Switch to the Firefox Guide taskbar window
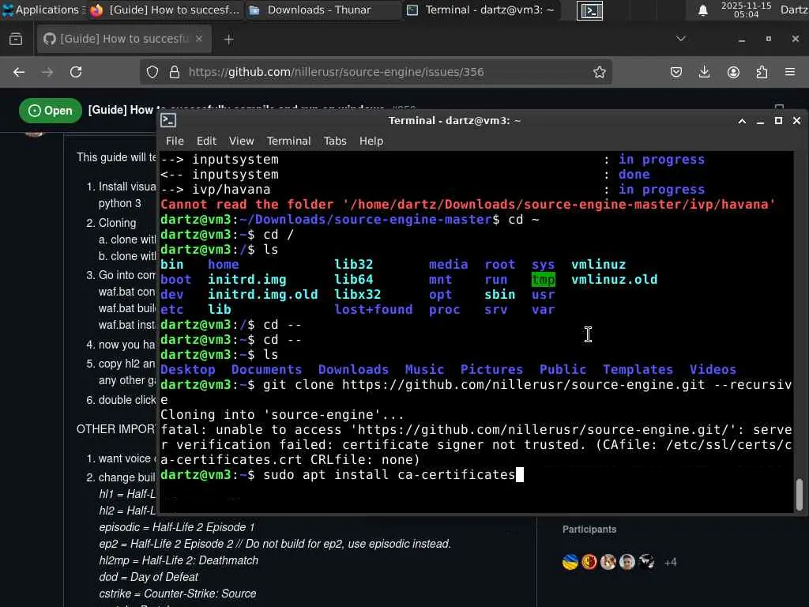The height and width of the screenshot is (607, 809). click(164, 9)
